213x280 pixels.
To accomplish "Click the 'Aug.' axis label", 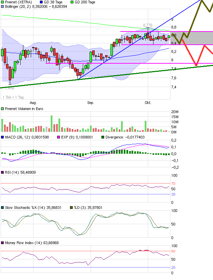I will click(x=33, y=103).
